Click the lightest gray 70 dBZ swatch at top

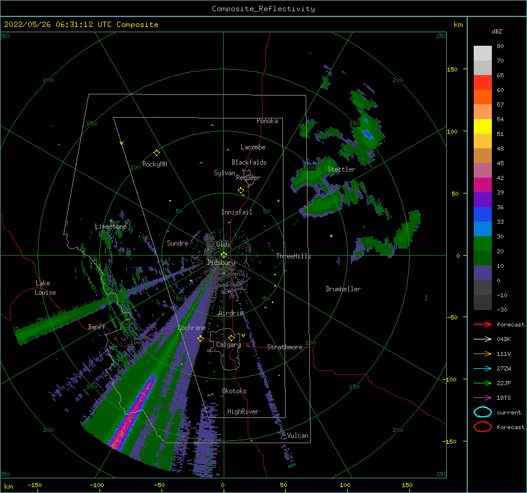tap(482, 53)
